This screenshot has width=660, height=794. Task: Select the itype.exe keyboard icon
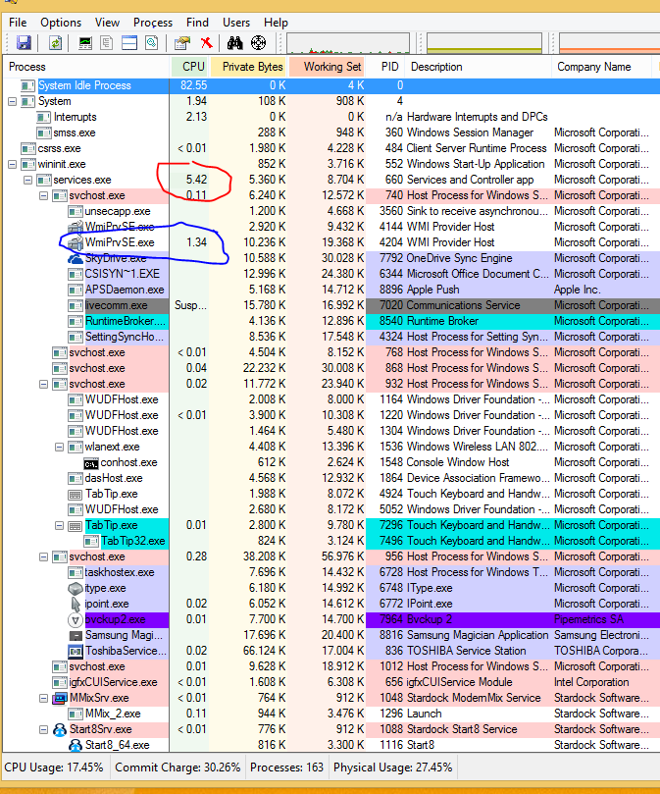(76, 588)
